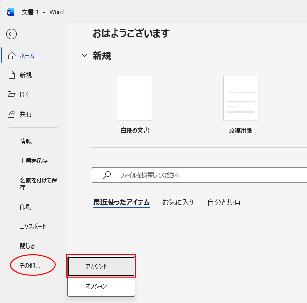The height and width of the screenshot is (303, 307).
Task: Open the エクスポート page
Action: [33, 227]
